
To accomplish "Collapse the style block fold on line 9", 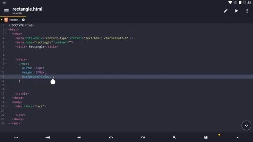I will [x=6, y=60].
